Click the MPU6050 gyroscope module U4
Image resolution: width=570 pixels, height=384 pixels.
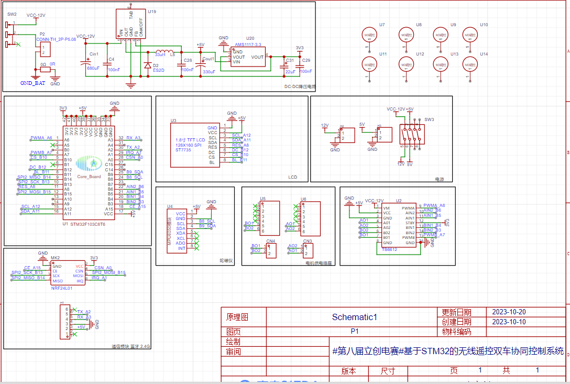point(177,231)
